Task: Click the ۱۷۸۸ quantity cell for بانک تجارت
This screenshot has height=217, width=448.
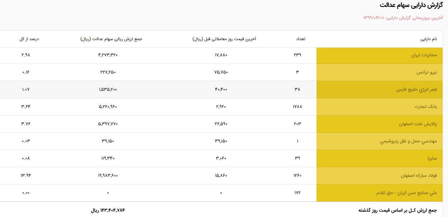Action: click(297, 107)
